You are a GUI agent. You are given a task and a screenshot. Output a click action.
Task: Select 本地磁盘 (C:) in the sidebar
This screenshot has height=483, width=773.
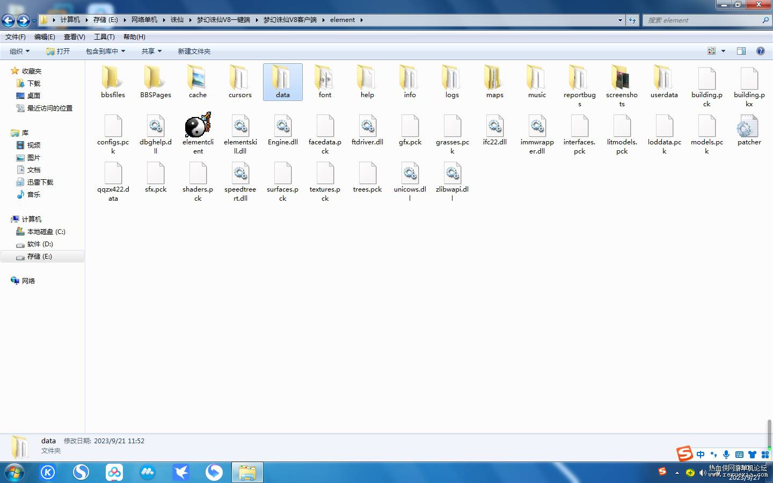(46, 231)
